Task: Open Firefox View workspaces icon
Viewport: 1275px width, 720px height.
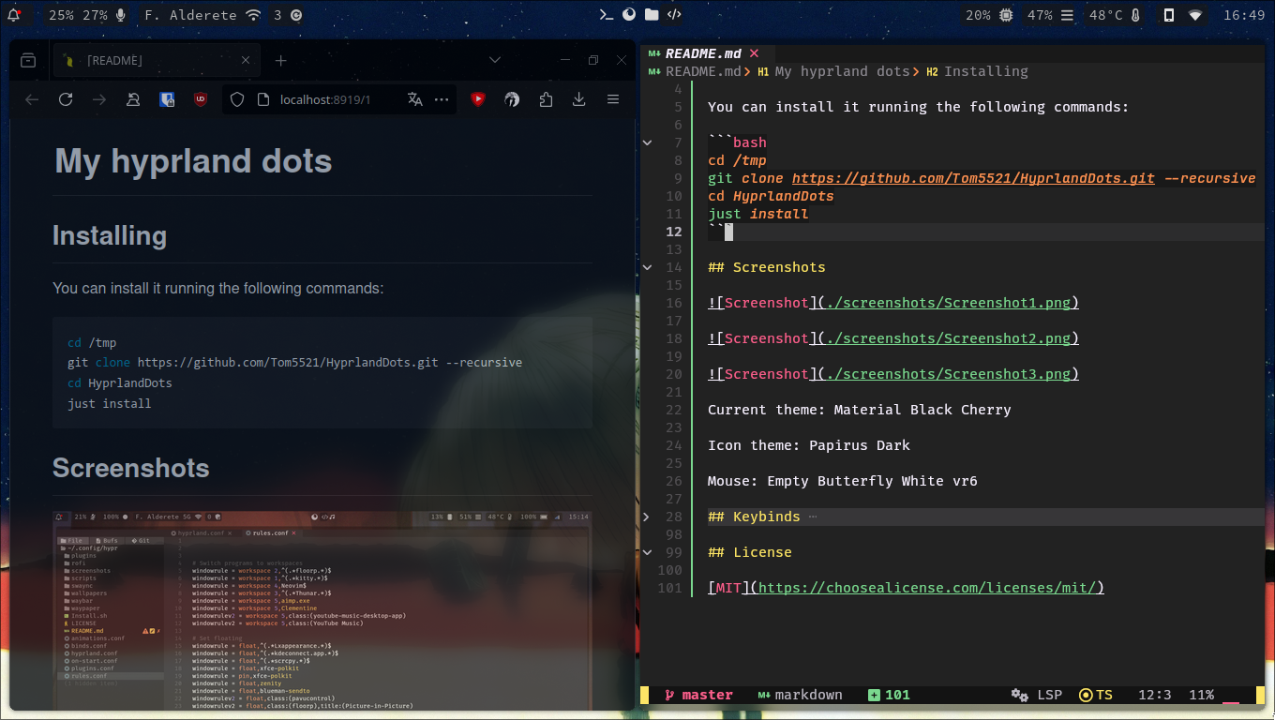Action: pos(28,60)
